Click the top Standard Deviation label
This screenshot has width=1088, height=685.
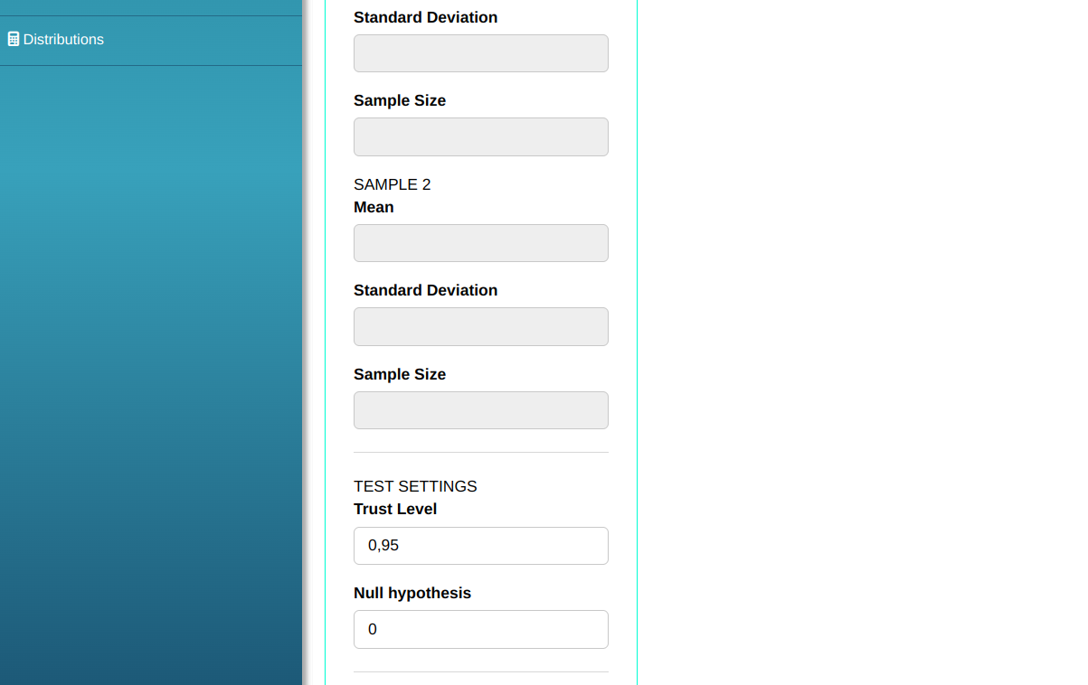pos(425,17)
